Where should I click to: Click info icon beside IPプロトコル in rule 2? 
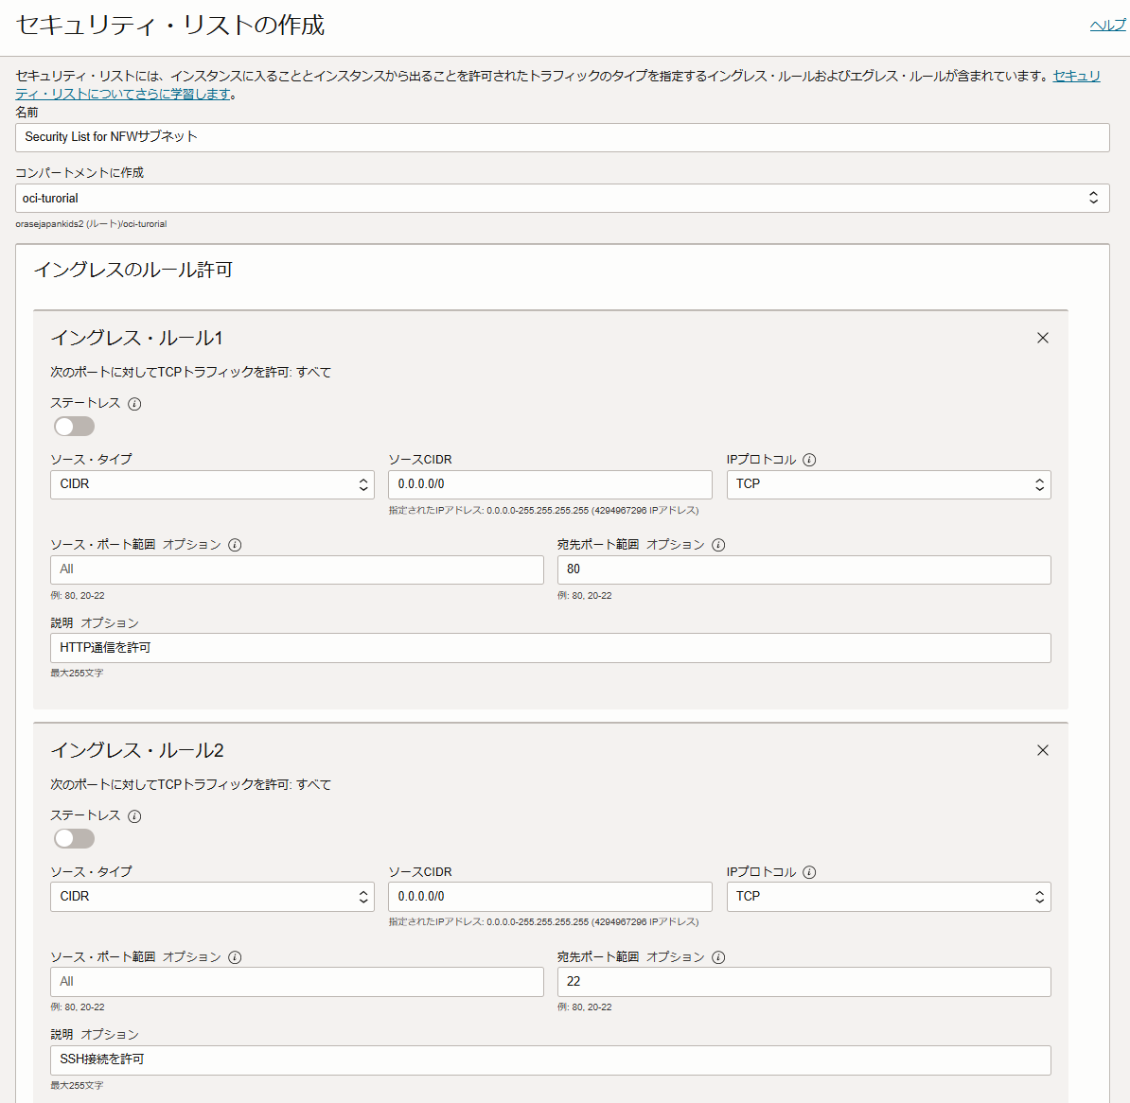809,872
